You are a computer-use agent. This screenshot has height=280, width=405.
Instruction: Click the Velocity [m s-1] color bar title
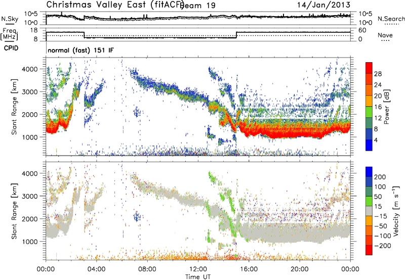pyautogui.click(x=396, y=211)
